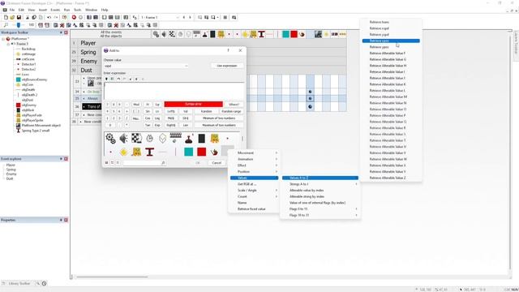Click the magnifier zoom icon in second toolbar
519x292 pixels.
(6, 25)
